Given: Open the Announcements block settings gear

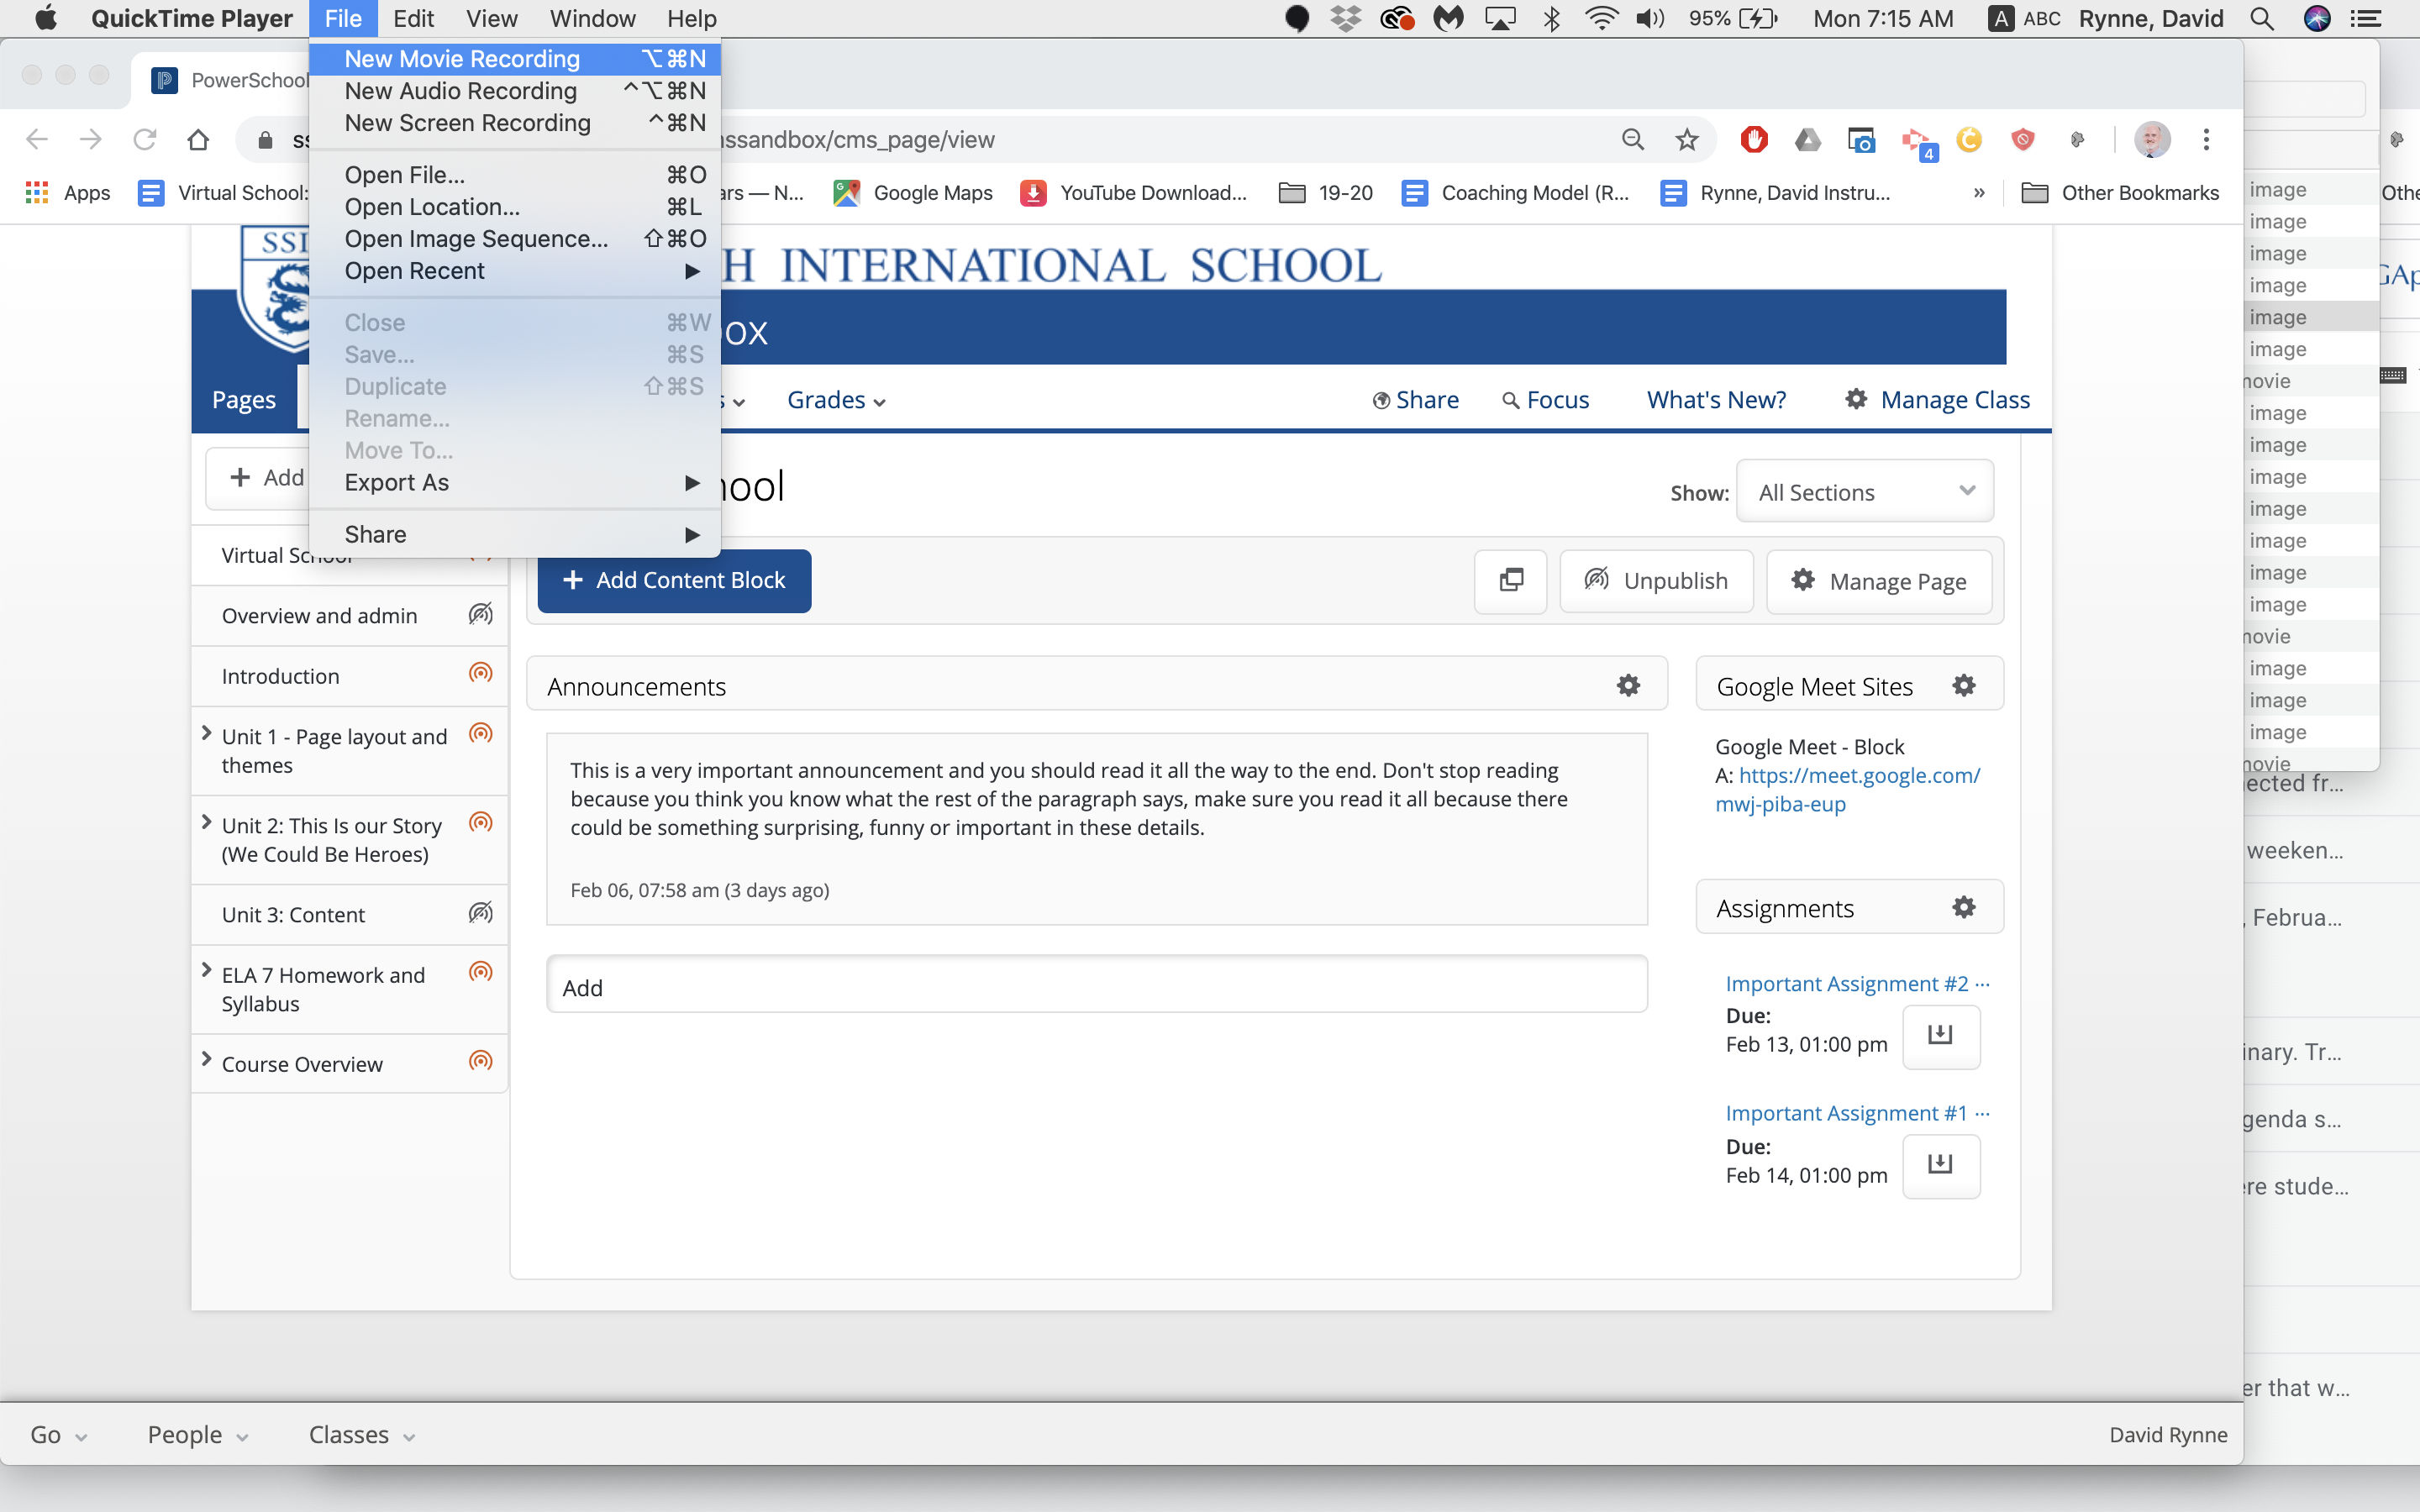Looking at the screenshot, I should (x=1628, y=685).
